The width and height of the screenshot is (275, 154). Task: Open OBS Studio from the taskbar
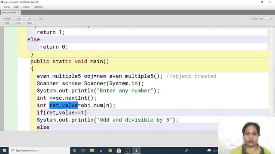pos(128,150)
